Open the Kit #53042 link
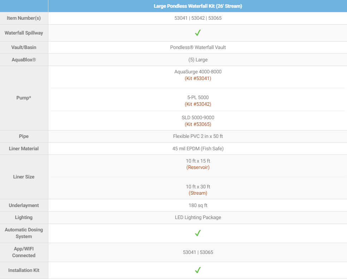This screenshot has width=347, height=279. pyautogui.click(x=198, y=104)
